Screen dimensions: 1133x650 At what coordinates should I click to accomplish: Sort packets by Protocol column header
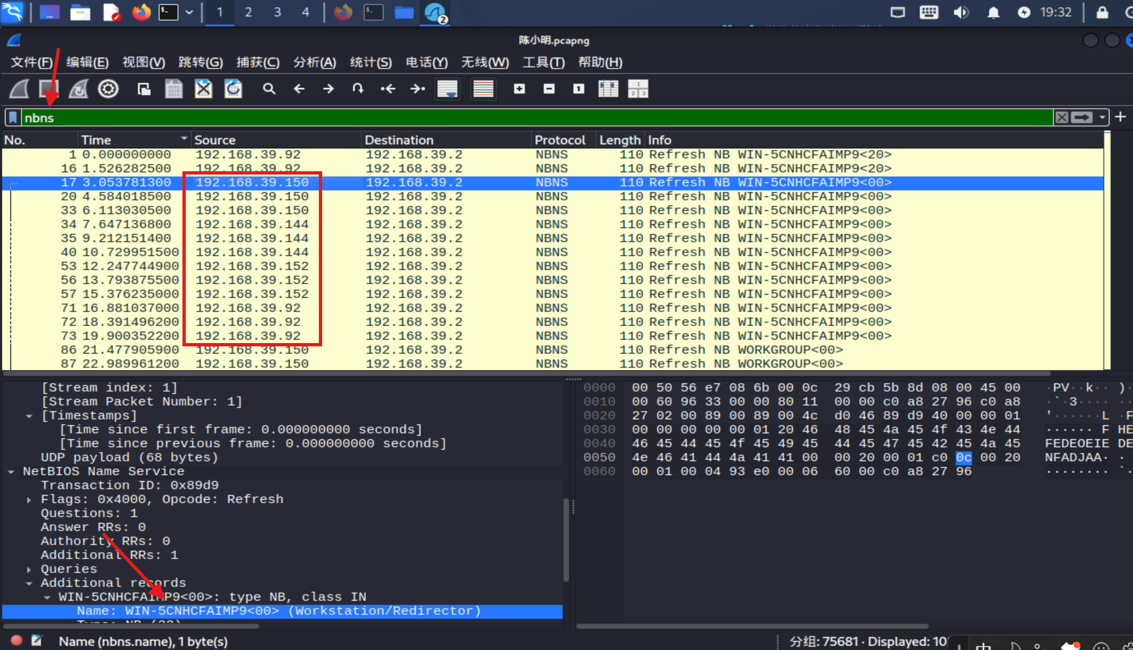560,140
